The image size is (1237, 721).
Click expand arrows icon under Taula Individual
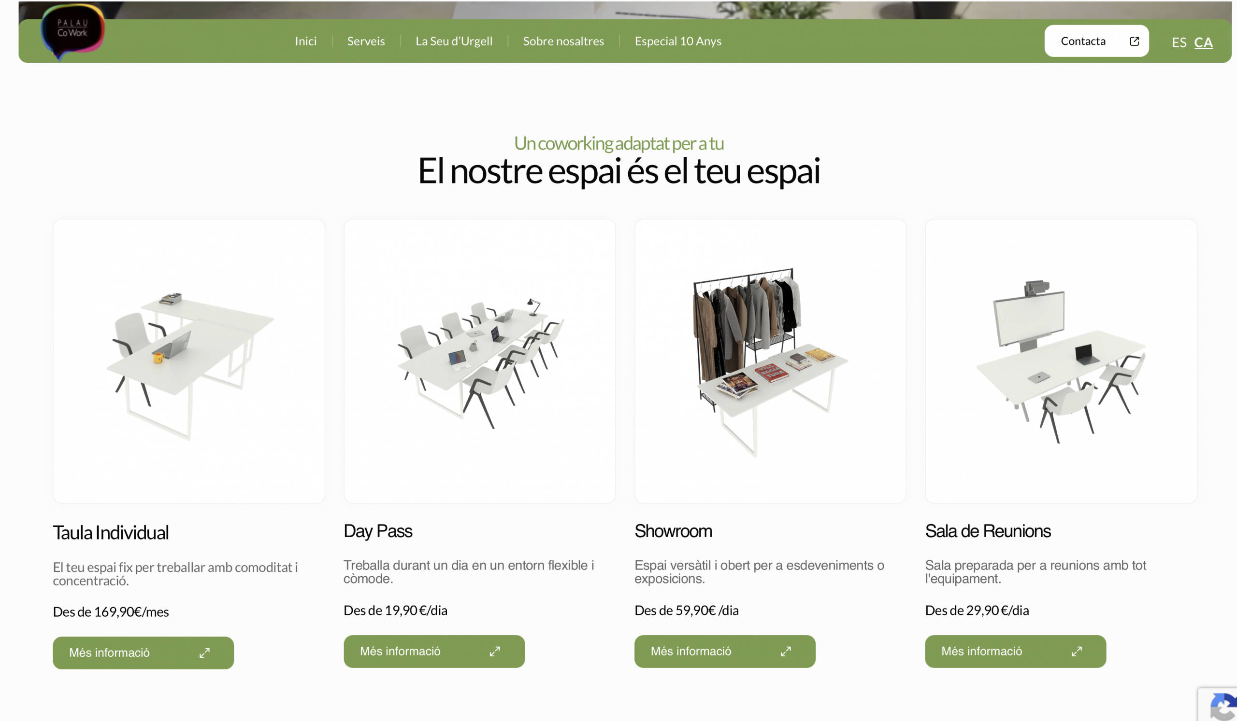click(205, 653)
